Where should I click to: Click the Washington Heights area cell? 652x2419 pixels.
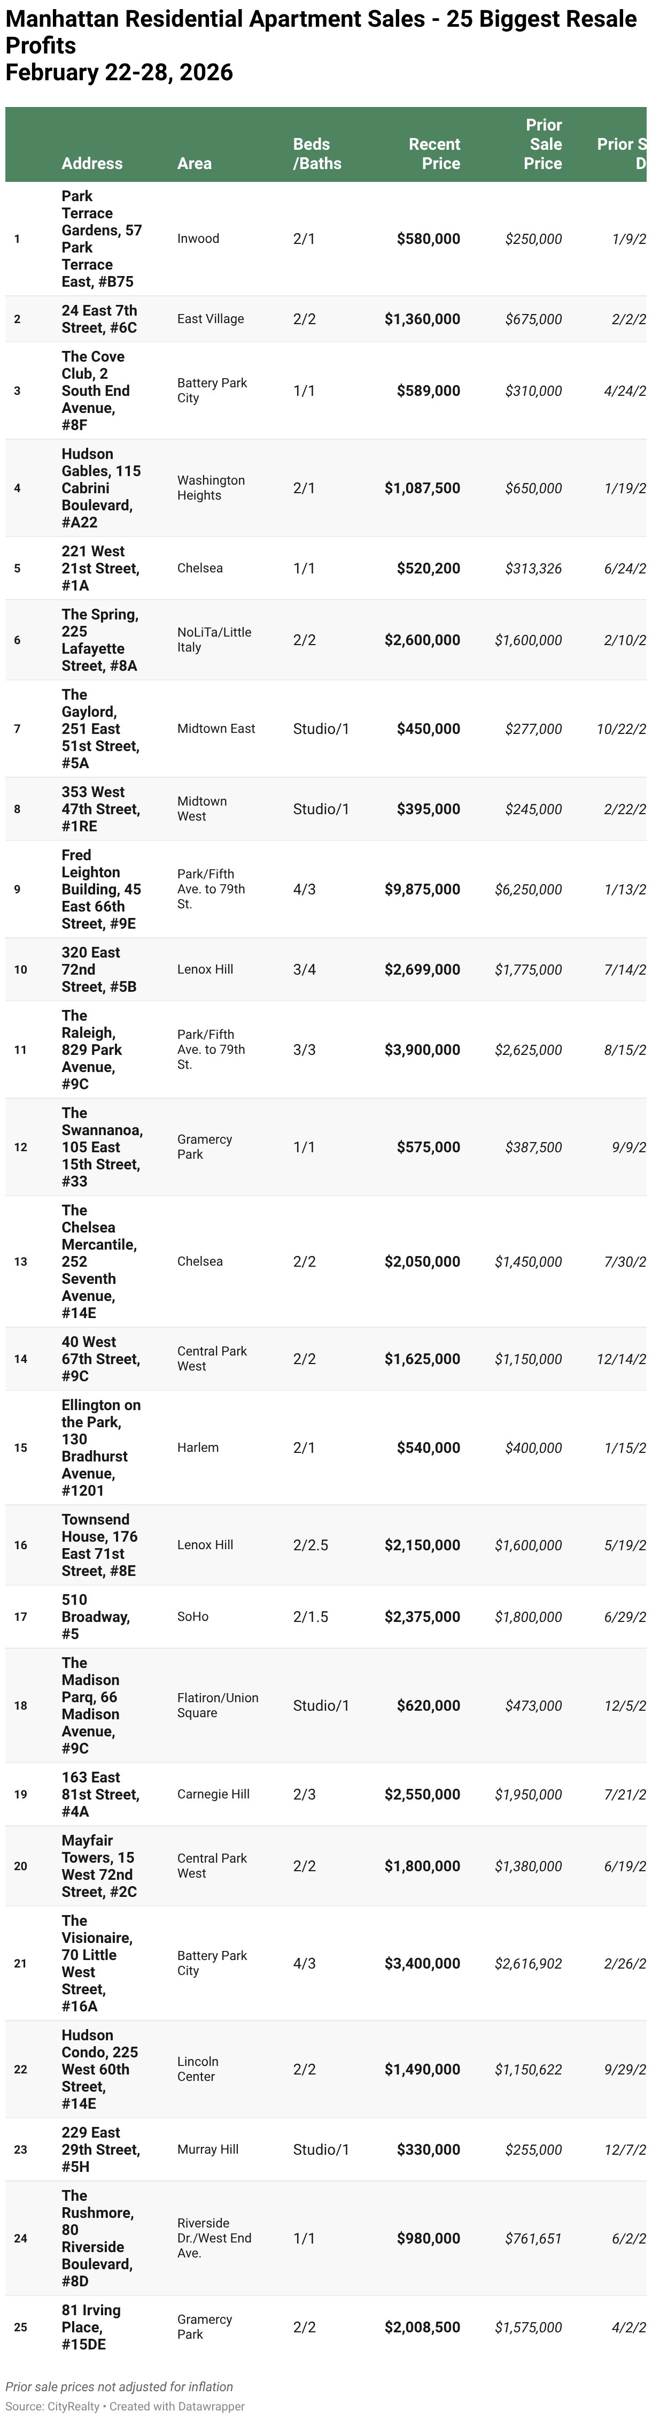tap(210, 488)
